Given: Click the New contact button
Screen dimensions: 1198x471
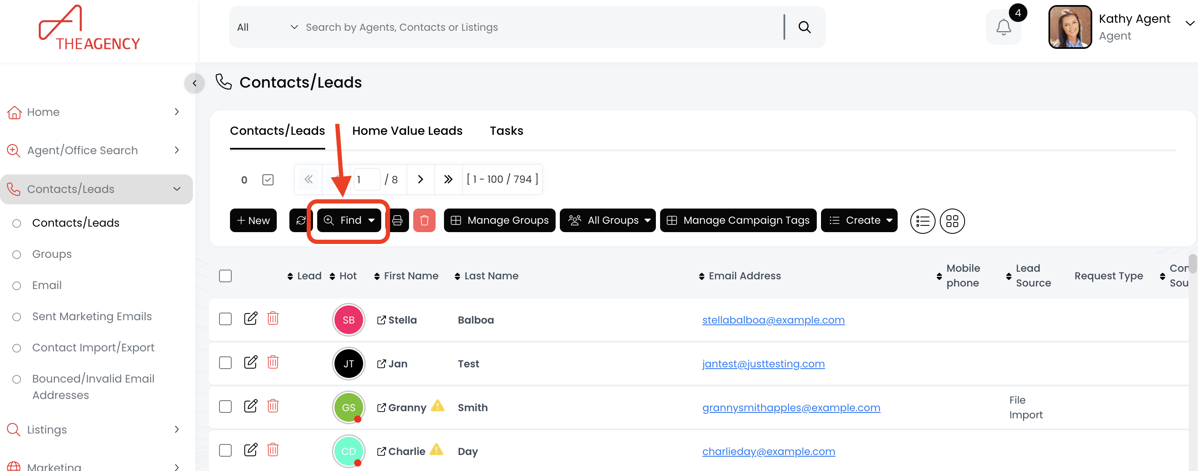Looking at the screenshot, I should [x=253, y=220].
